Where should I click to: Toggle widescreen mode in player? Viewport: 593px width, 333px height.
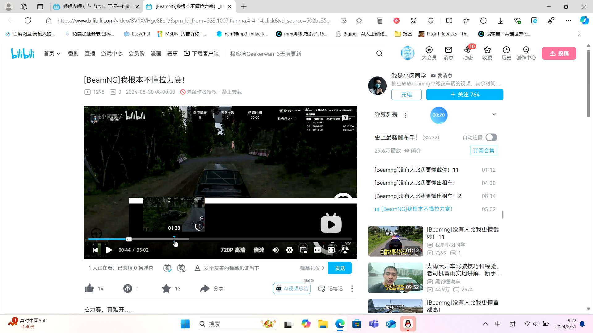pos(317,250)
